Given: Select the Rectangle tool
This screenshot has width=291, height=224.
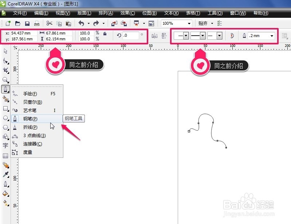Looking at the screenshot, I should (x=5, y=109).
